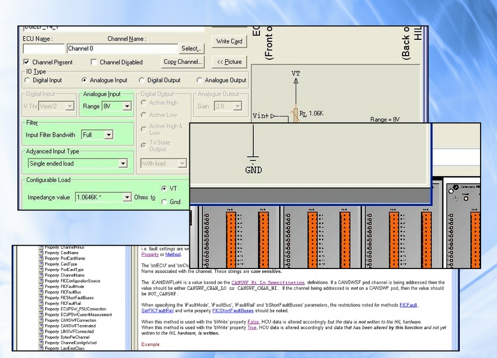Follow the SetFICFaultRail hyperlink
The width and height of the screenshot is (497, 358).
(158, 311)
